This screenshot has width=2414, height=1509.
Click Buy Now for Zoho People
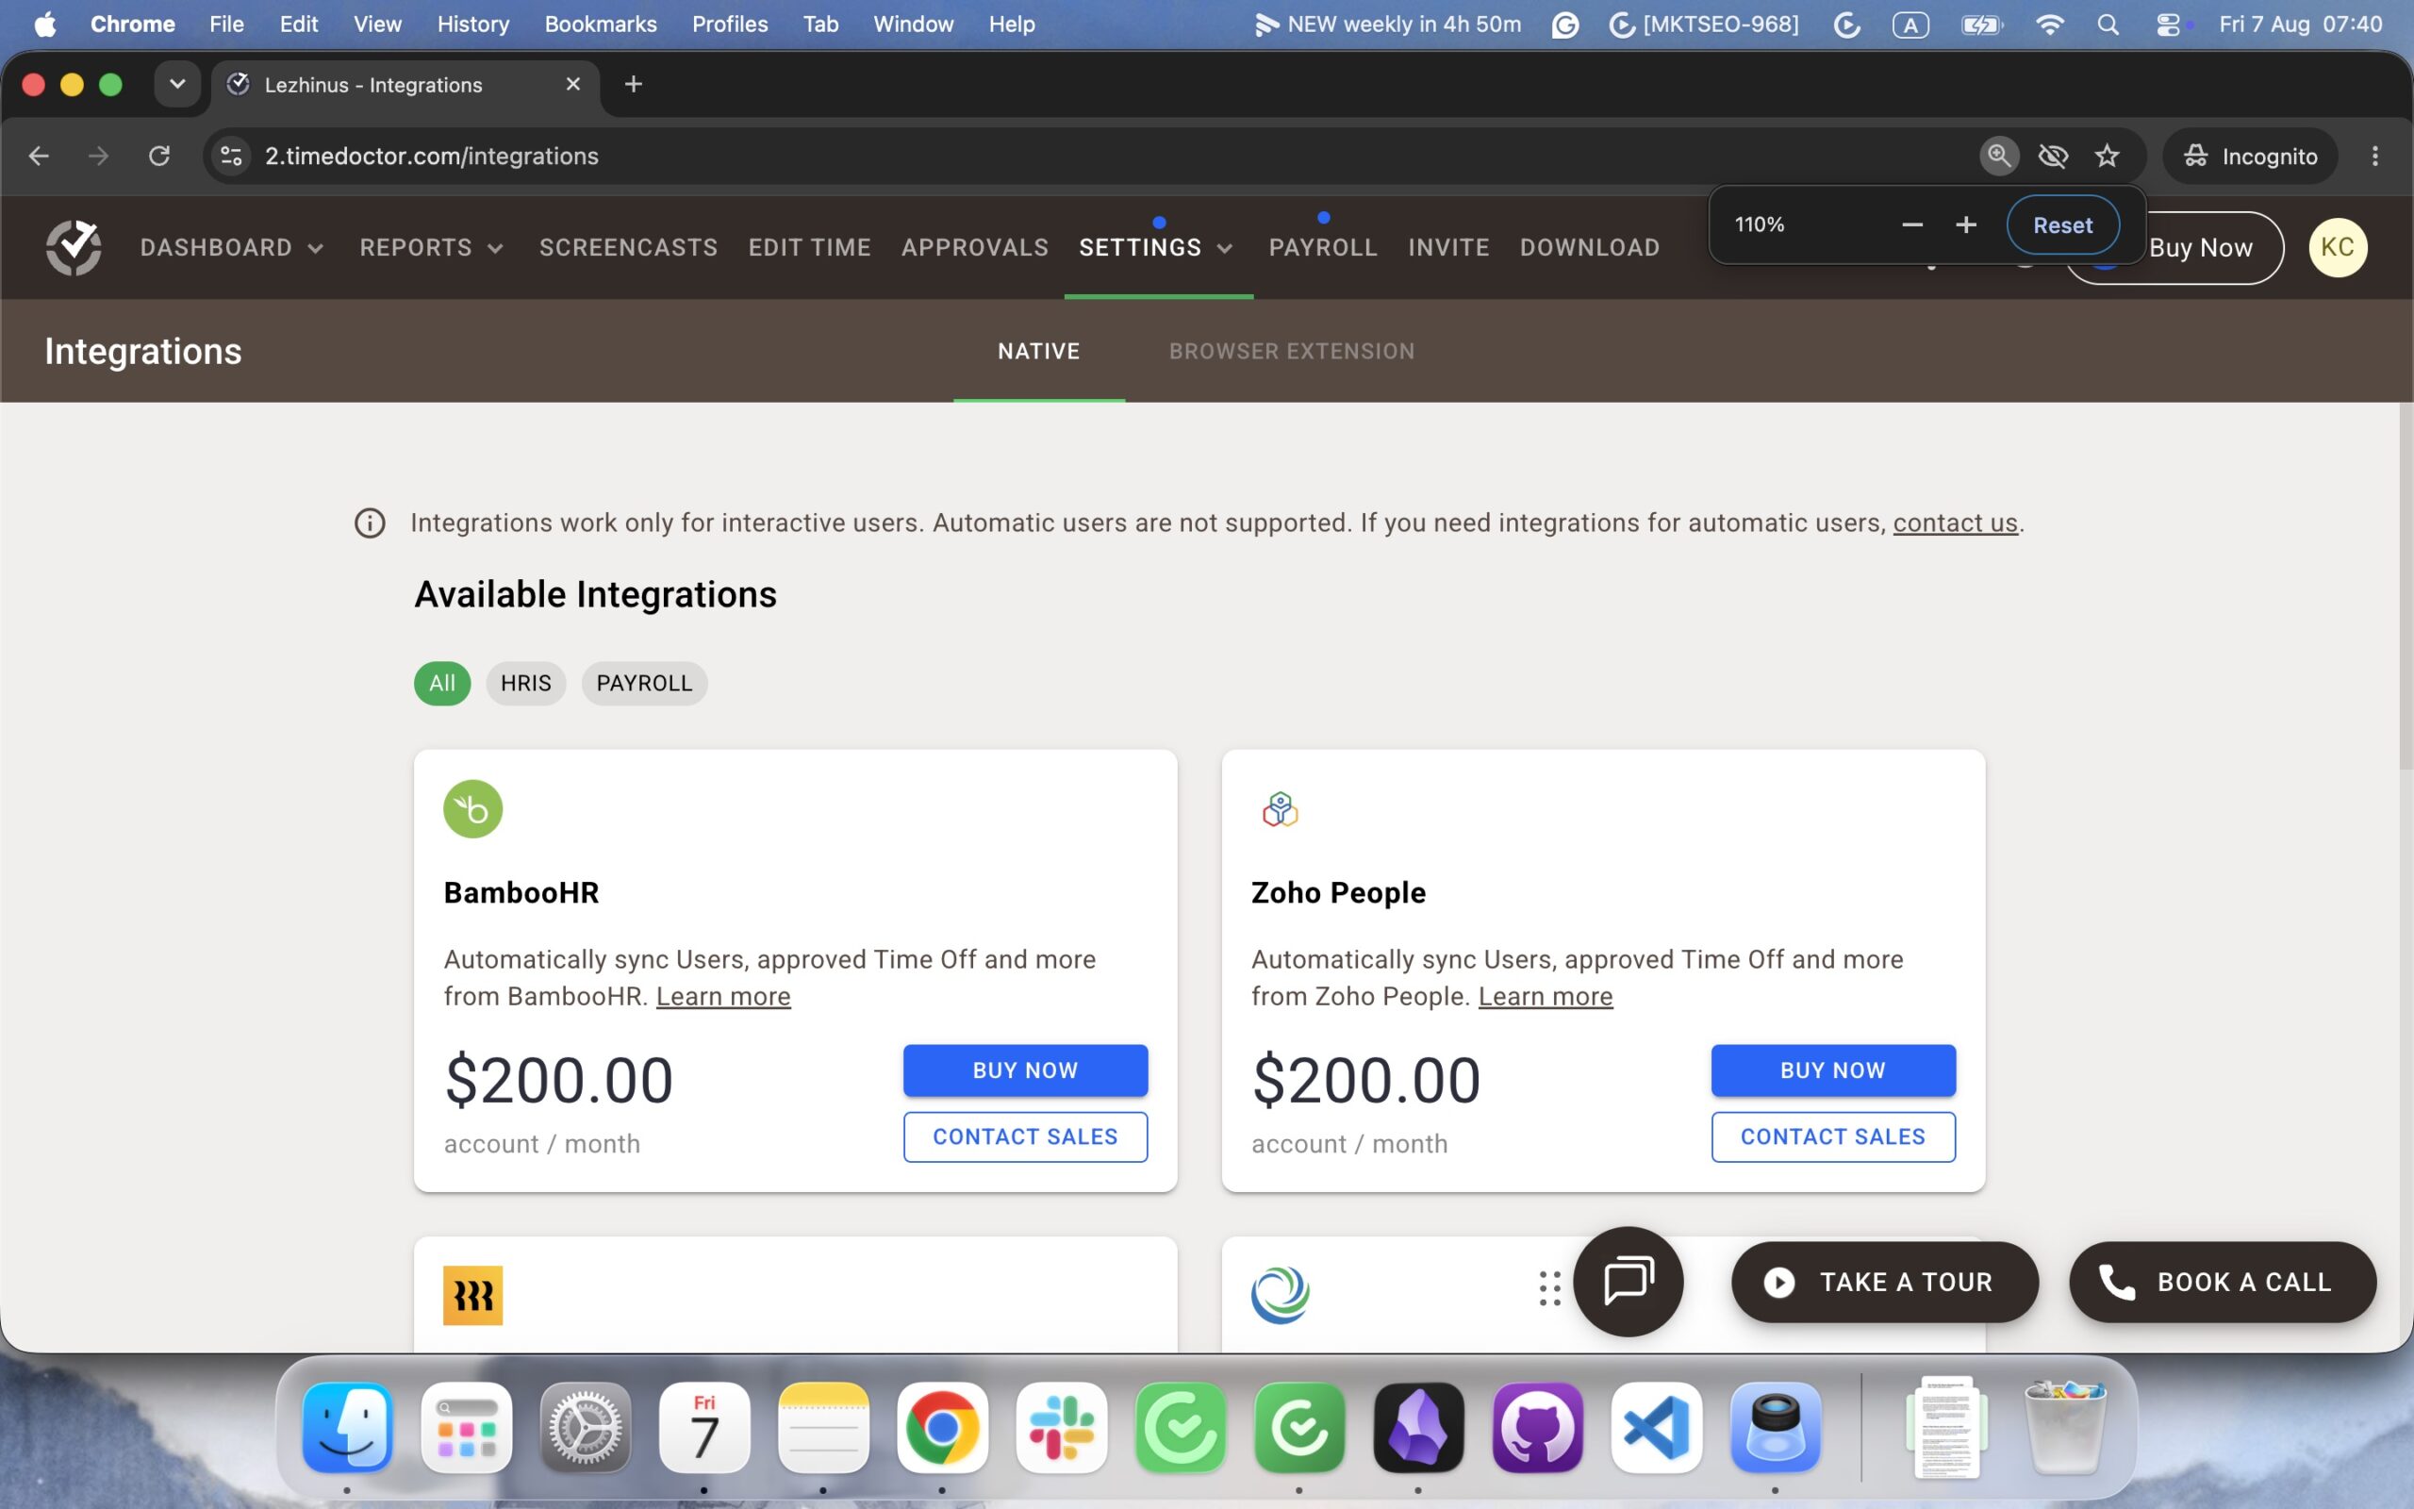pos(1833,1070)
